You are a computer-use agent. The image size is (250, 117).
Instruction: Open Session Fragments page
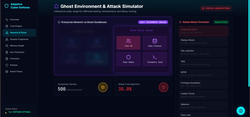[19, 39]
